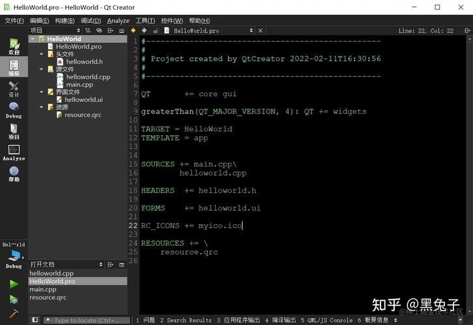Show the 概要信息 general messages pane
This screenshot has width=473, height=325.
pyautogui.click(x=373, y=320)
